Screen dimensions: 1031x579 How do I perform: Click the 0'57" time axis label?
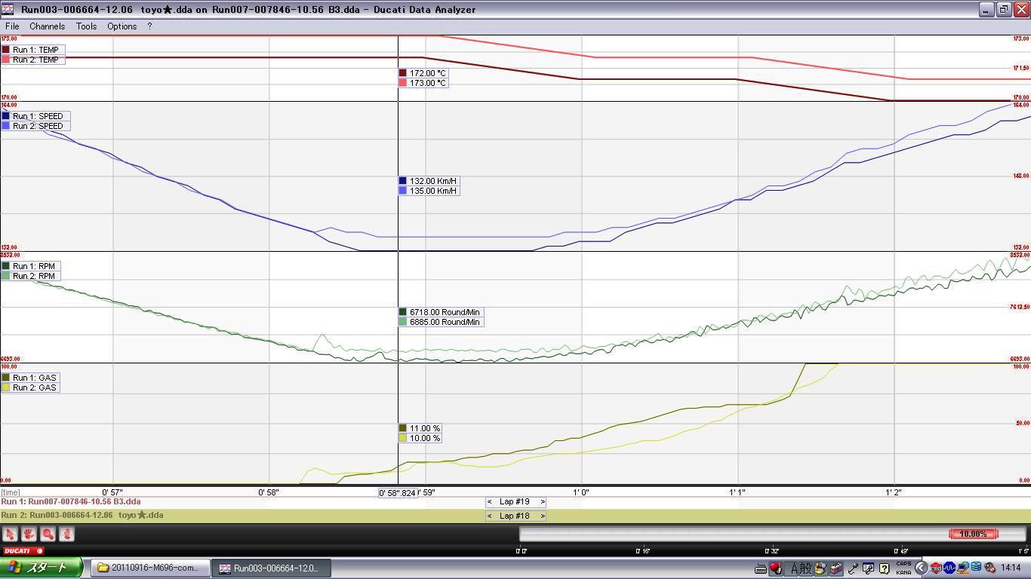point(112,492)
